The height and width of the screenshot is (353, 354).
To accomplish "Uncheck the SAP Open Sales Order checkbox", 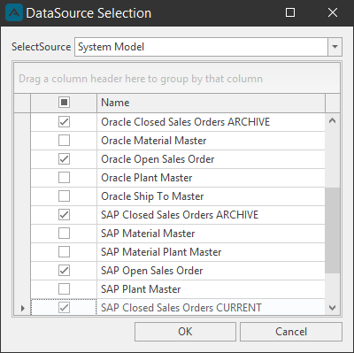I will coord(64,271).
